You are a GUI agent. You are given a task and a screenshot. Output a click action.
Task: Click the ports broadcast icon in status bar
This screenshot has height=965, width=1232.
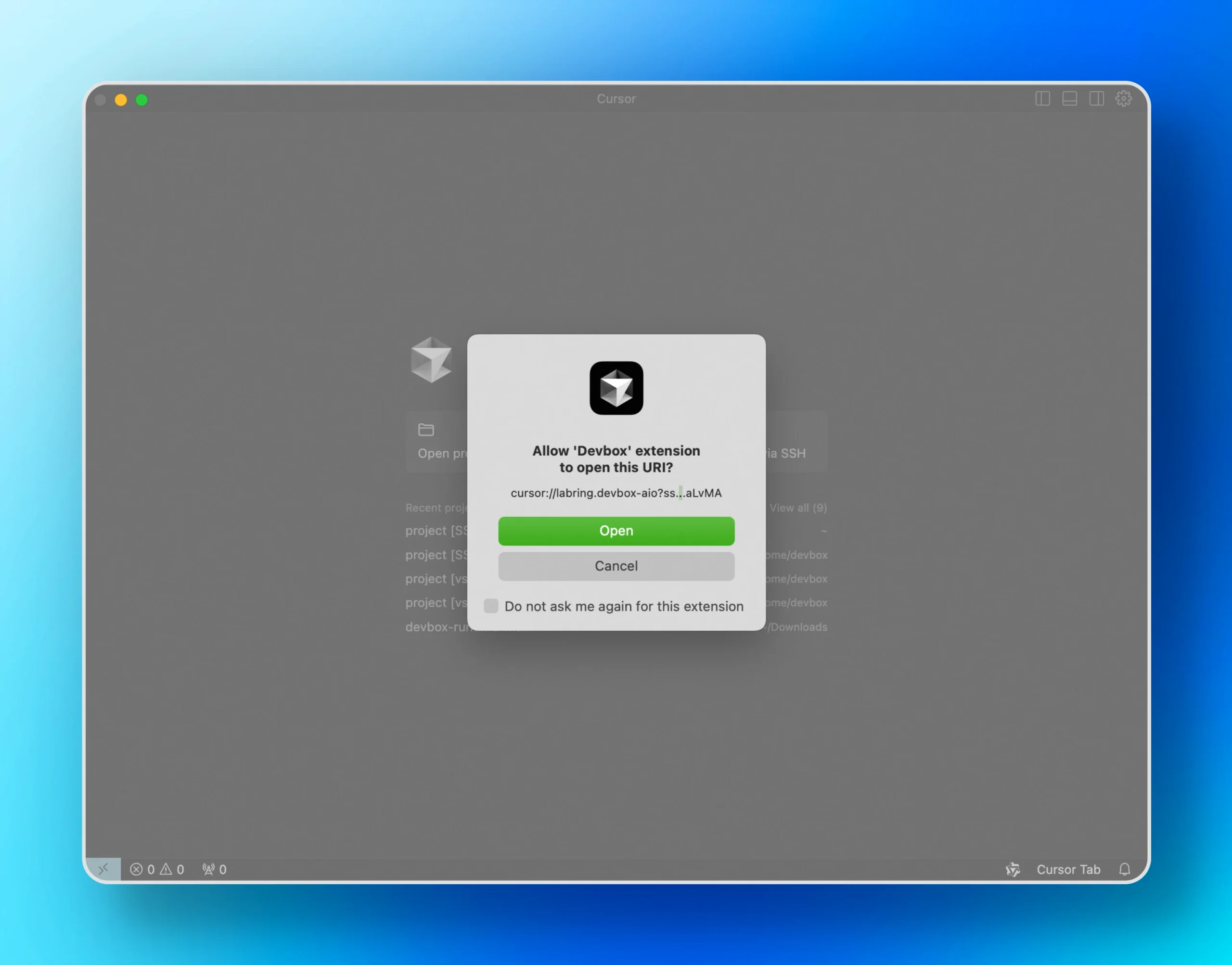click(x=215, y=870)
